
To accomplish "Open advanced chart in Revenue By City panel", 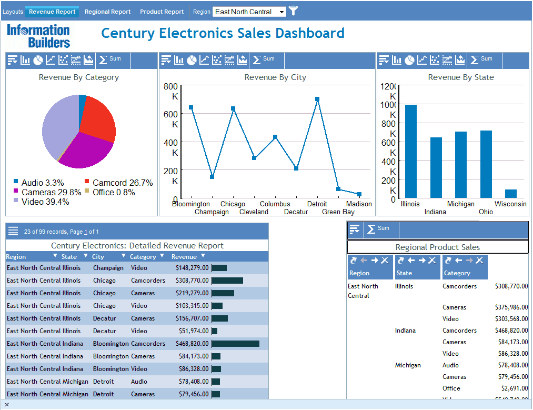I will click(229, 60).
